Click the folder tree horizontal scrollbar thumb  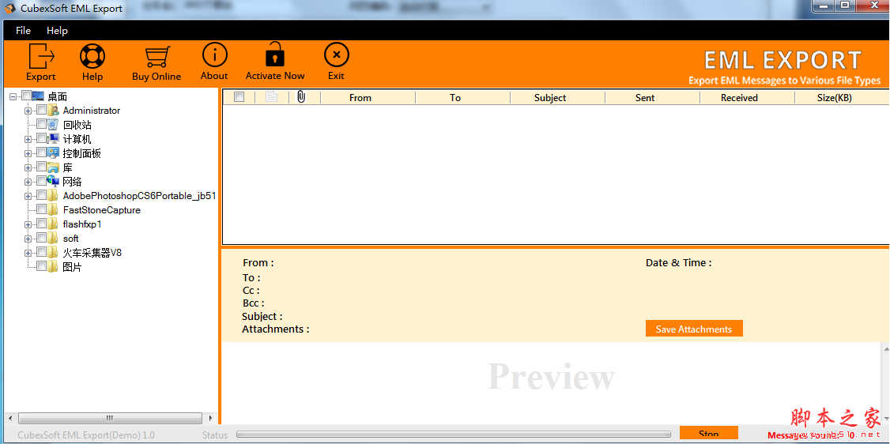point(110,419)
